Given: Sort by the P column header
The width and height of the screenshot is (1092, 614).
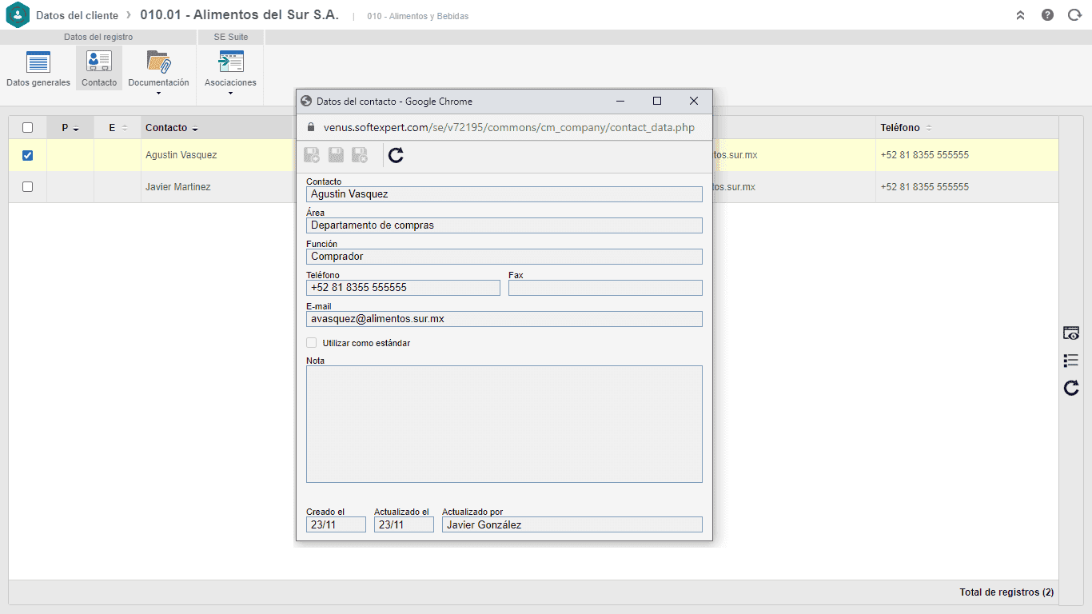Looking at the screenshot, I should click(70, 128).
